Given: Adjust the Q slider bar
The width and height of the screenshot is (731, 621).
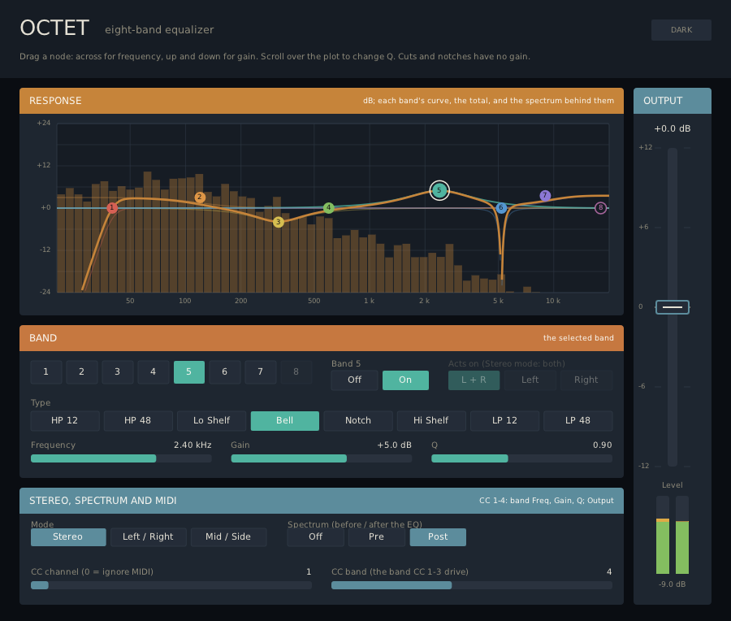Looking at the screenshot, I should click(521, 458).
